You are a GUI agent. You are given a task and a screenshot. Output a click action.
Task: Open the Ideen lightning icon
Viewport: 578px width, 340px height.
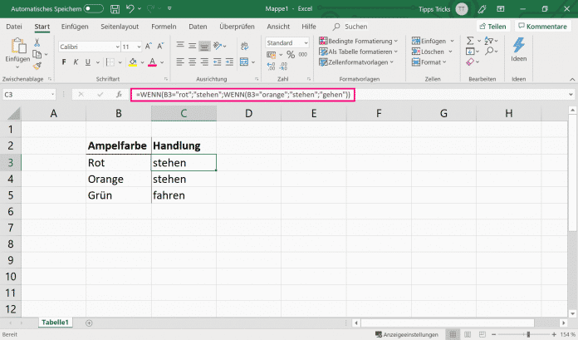[x=519, y=47]
